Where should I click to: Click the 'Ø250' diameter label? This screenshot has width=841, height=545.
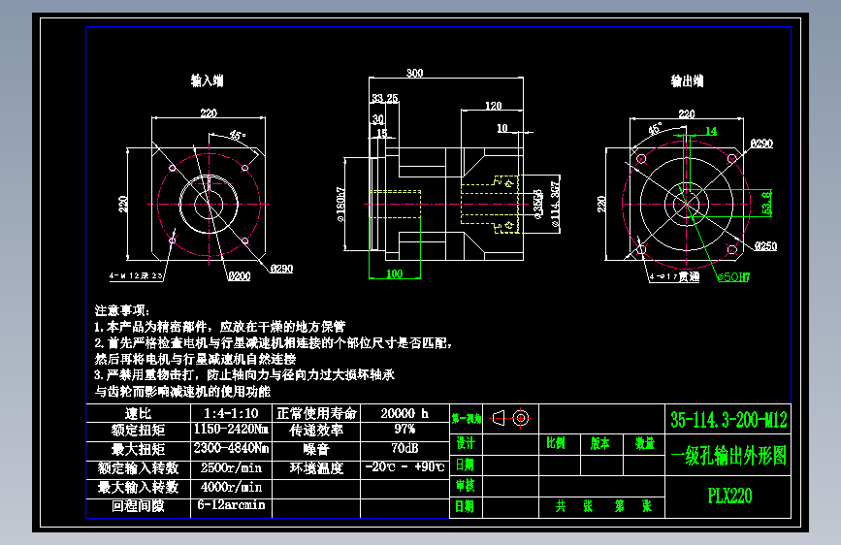(765, 245)
